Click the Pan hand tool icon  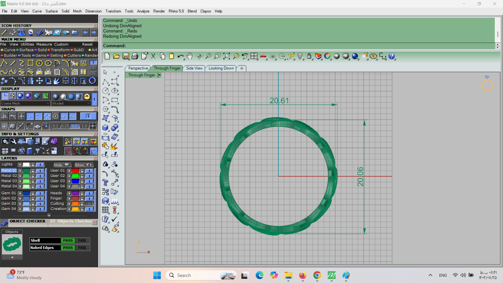[189, 56]
